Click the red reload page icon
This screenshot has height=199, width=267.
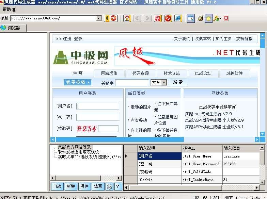158,18
